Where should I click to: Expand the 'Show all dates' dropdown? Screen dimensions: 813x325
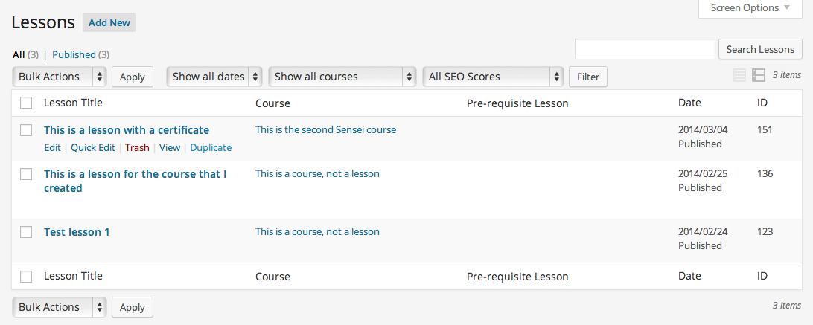point(214,77)
